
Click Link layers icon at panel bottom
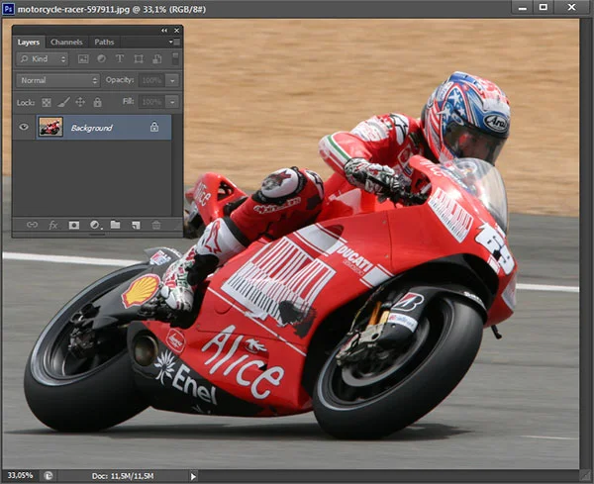click(x=33, y=225)
